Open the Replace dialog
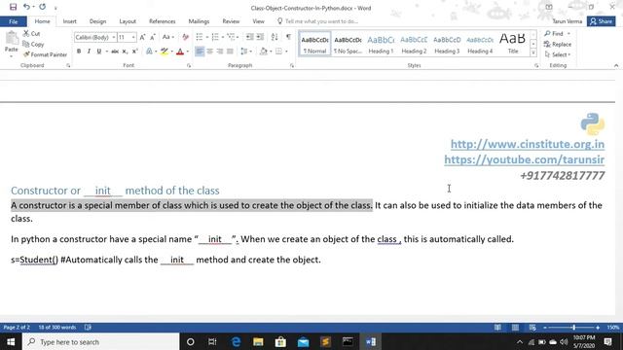Viewport: 623px width, 350px height. (x=558, y=44)
